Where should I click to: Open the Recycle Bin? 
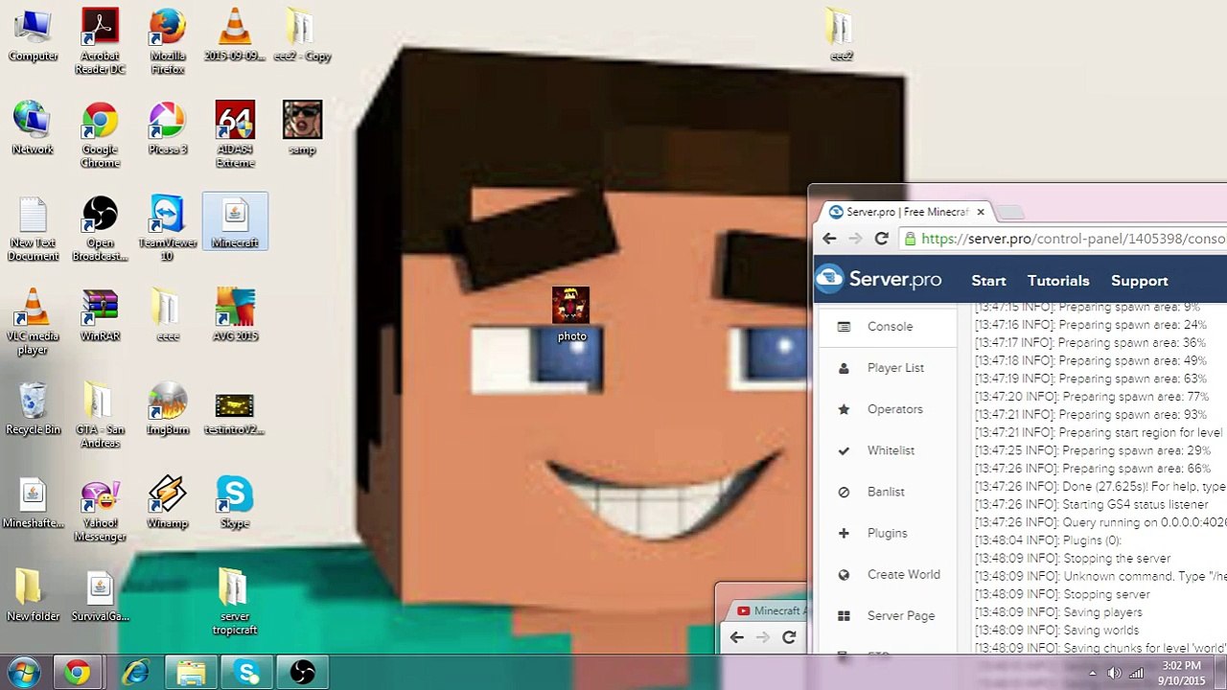point(33,408)
